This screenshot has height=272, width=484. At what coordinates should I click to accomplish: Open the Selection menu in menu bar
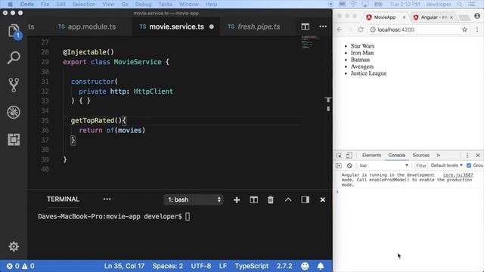pyautogui.click(x=84, y=5)
